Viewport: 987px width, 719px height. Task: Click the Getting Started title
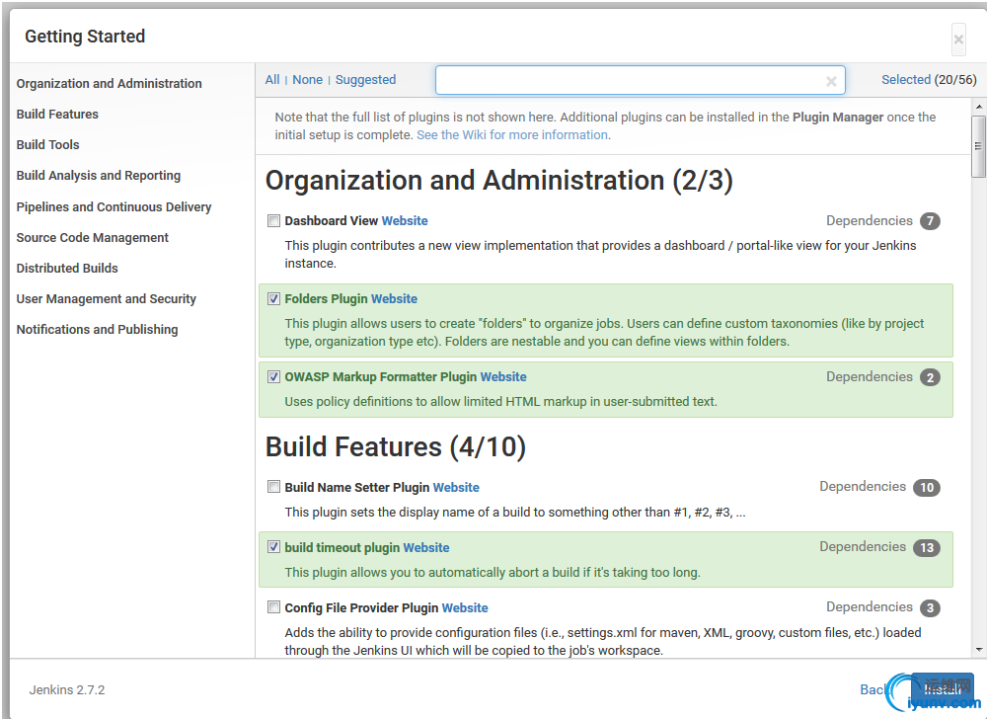pos(85,37)
